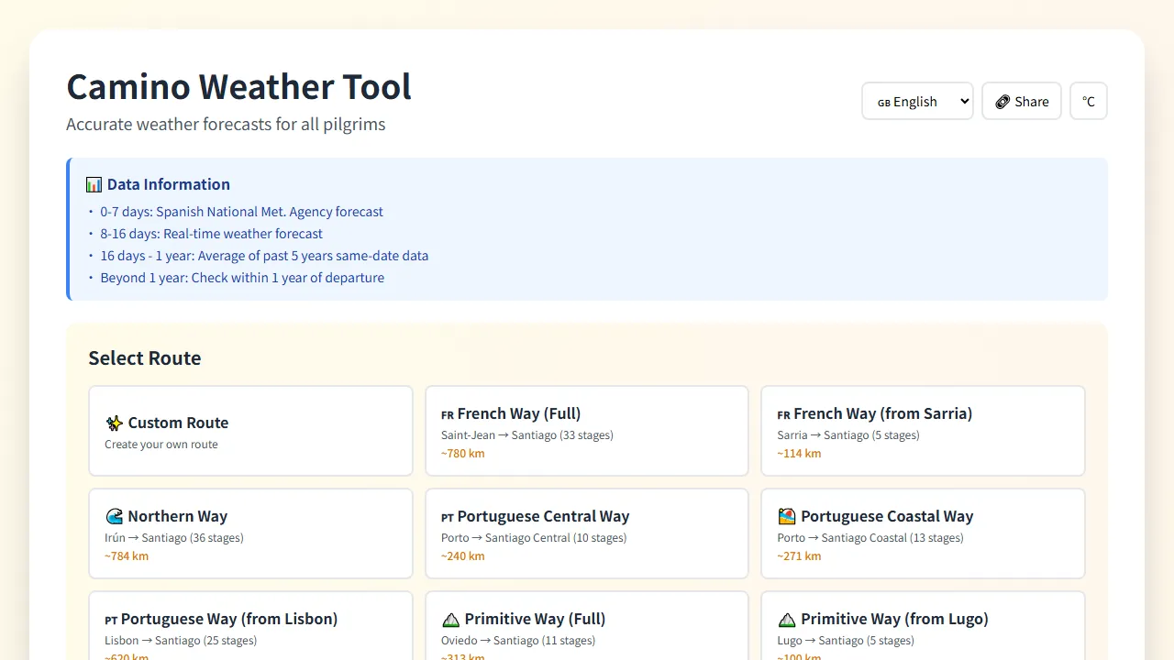The image size is (1174, 660).
Task: Click the mountain icon on Primitive Way (Full)
Action: click(x=450, y=619)
